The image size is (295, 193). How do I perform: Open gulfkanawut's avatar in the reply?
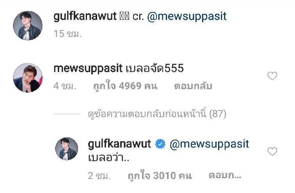tap(66, 149)
